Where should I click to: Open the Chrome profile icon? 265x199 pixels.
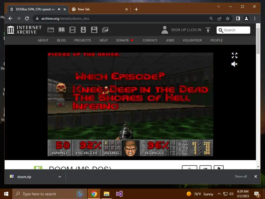tap(246, 18)
